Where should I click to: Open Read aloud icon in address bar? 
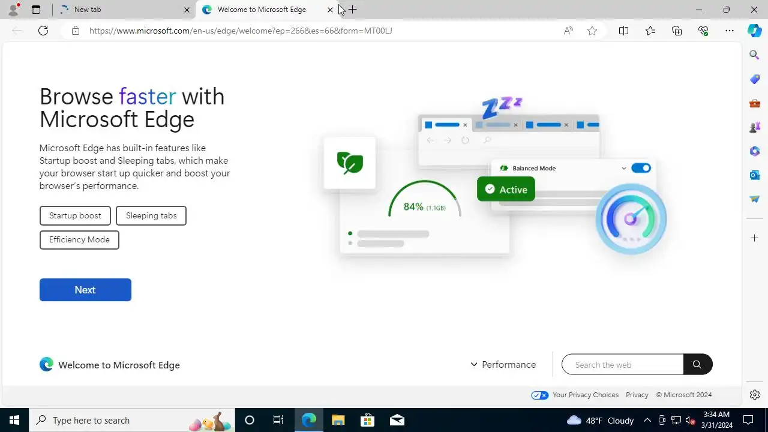tap(568, 31)
